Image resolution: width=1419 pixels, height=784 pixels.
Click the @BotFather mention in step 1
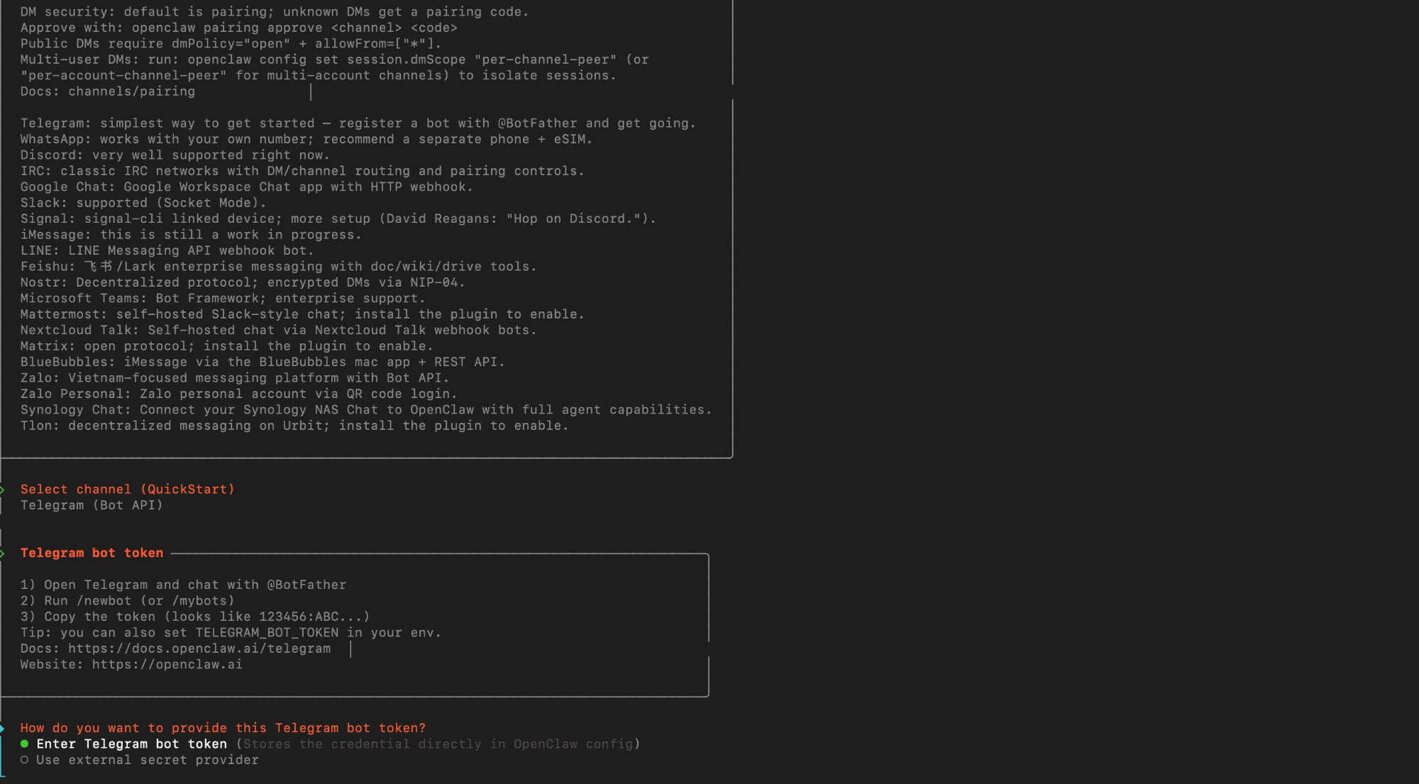tap(307, 585)
